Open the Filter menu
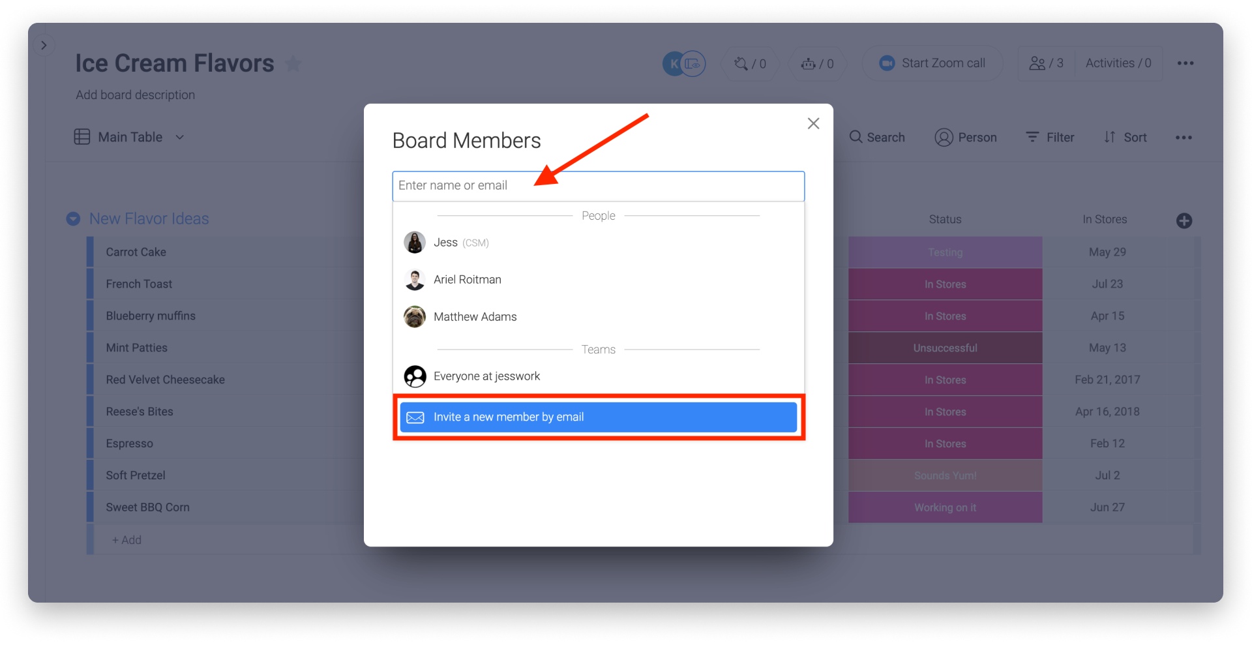The width and height of the screenshot is (1252, 645). 1050,138
